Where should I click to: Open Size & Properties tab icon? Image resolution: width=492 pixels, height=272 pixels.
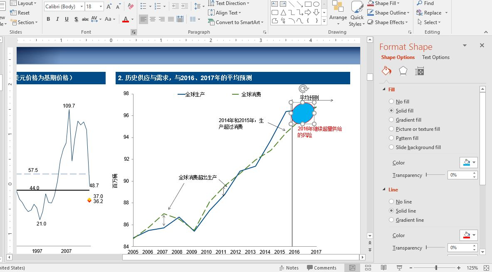(x=420, y=71)
